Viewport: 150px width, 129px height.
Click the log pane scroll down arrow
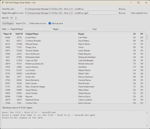point(147,126)
